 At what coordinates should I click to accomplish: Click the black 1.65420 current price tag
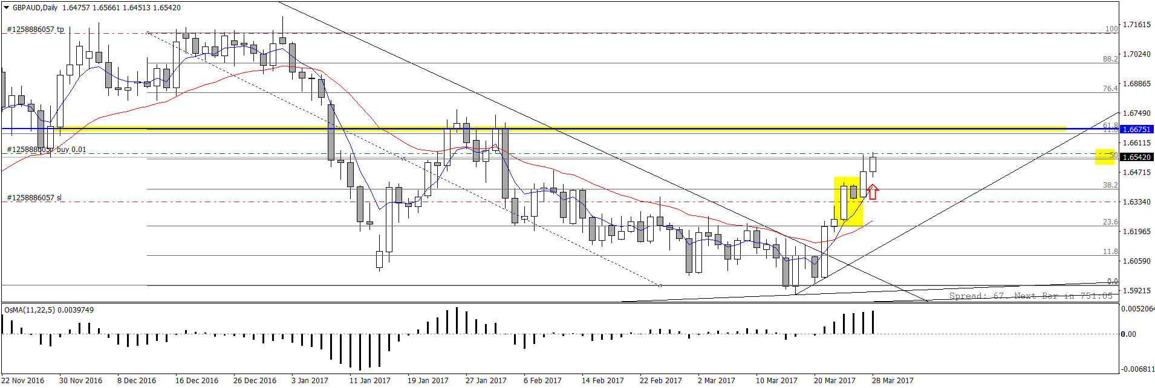pyautogui.click(x=1137, y=157)
